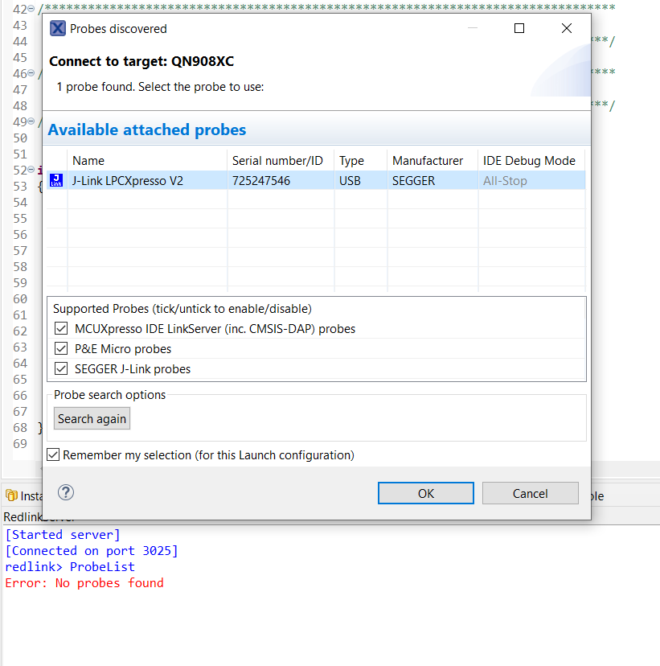Collapse the code fold marker at line 52
Screen dimensions: 660x666
point(31,170)
